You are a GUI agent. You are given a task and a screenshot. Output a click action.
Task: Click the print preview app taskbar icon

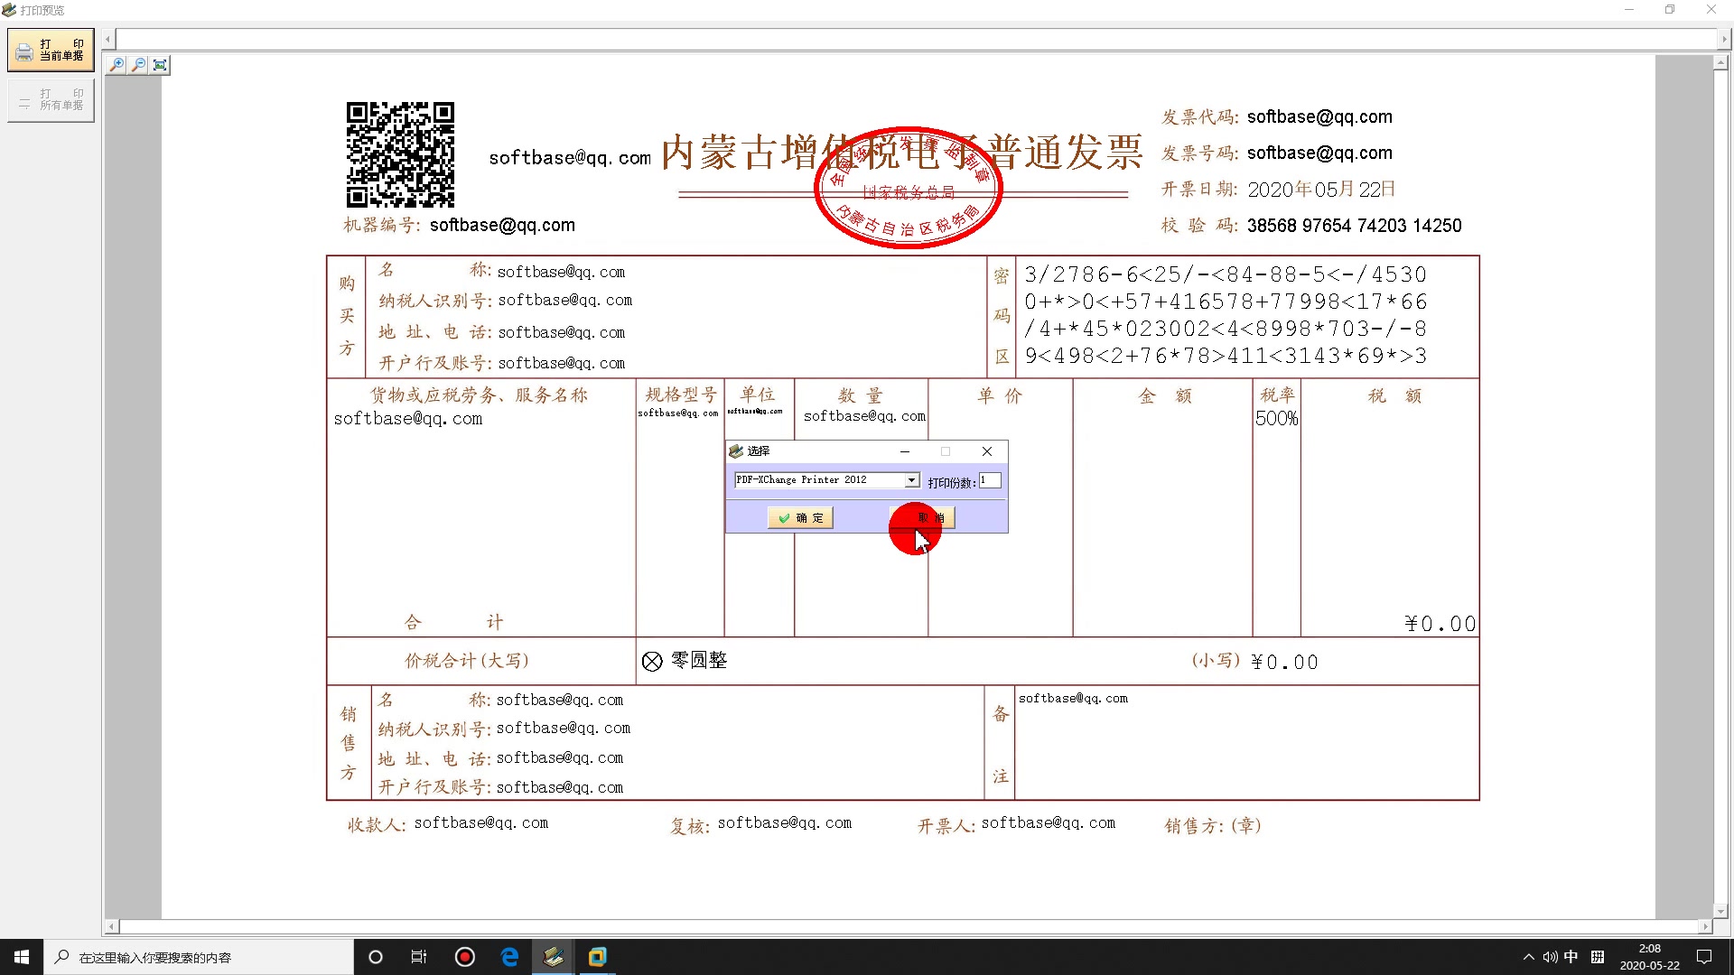point(554,957)
